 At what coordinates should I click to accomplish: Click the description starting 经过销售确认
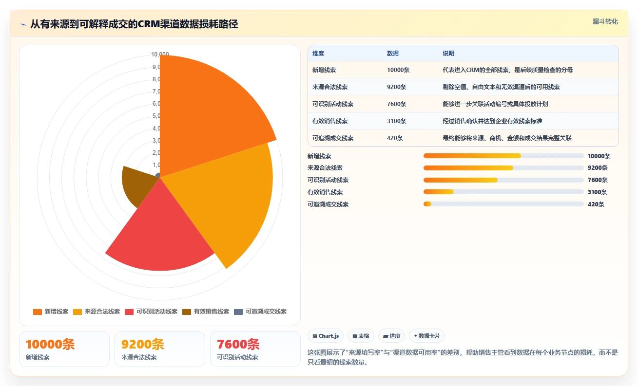click(x=492, y=121)
